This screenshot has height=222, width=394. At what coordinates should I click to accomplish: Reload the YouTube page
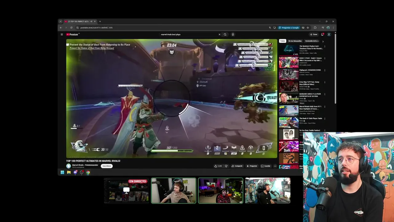pos(71,28)
